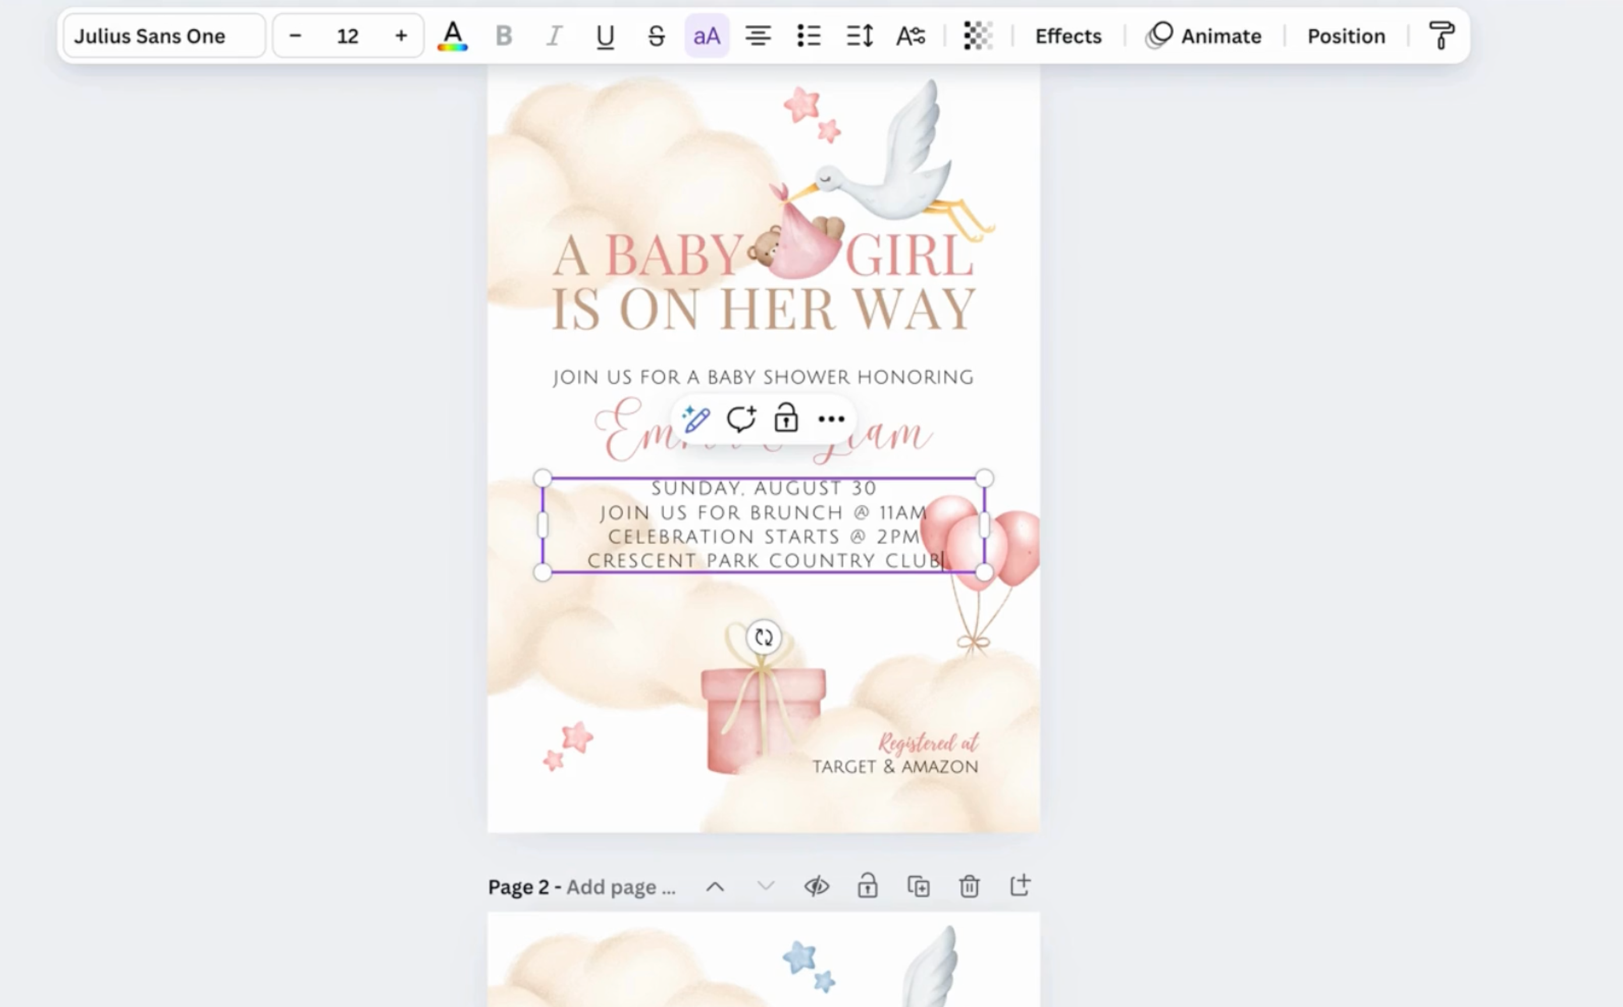Toggle italic formatting
Screen dimensions: 1623x1007
(554, 36)
